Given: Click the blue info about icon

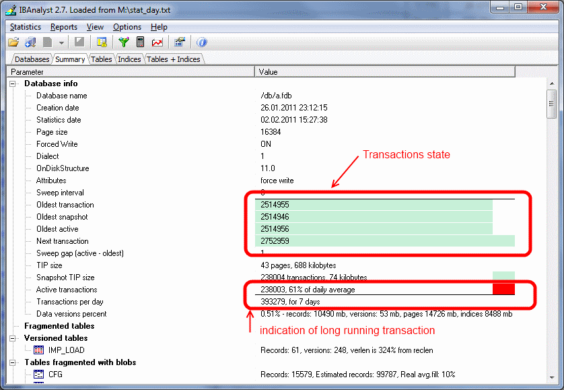Looking at the screenshot, I should (201, 42).
